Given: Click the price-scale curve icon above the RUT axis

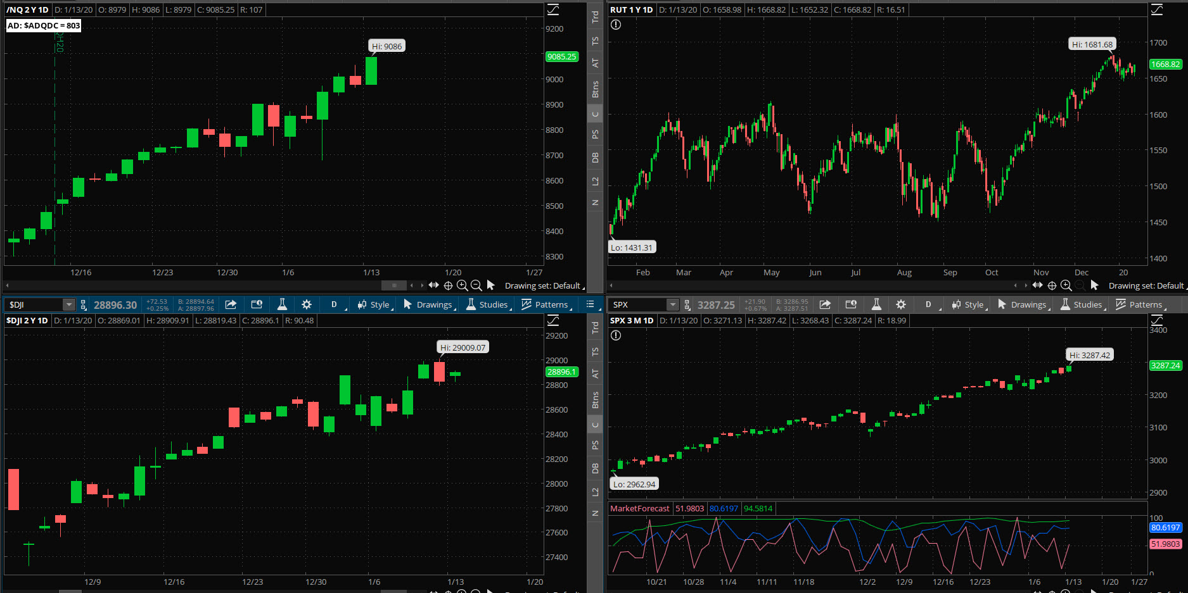Looking at the screenshot, I should click(1157, 9).
